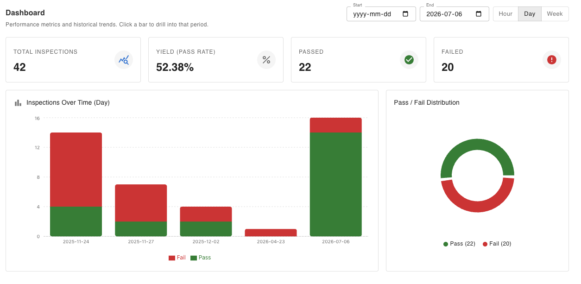Click the PASSED card label
Image resolution: width=581 pixels, height=284 pixels.
[311, 52]
